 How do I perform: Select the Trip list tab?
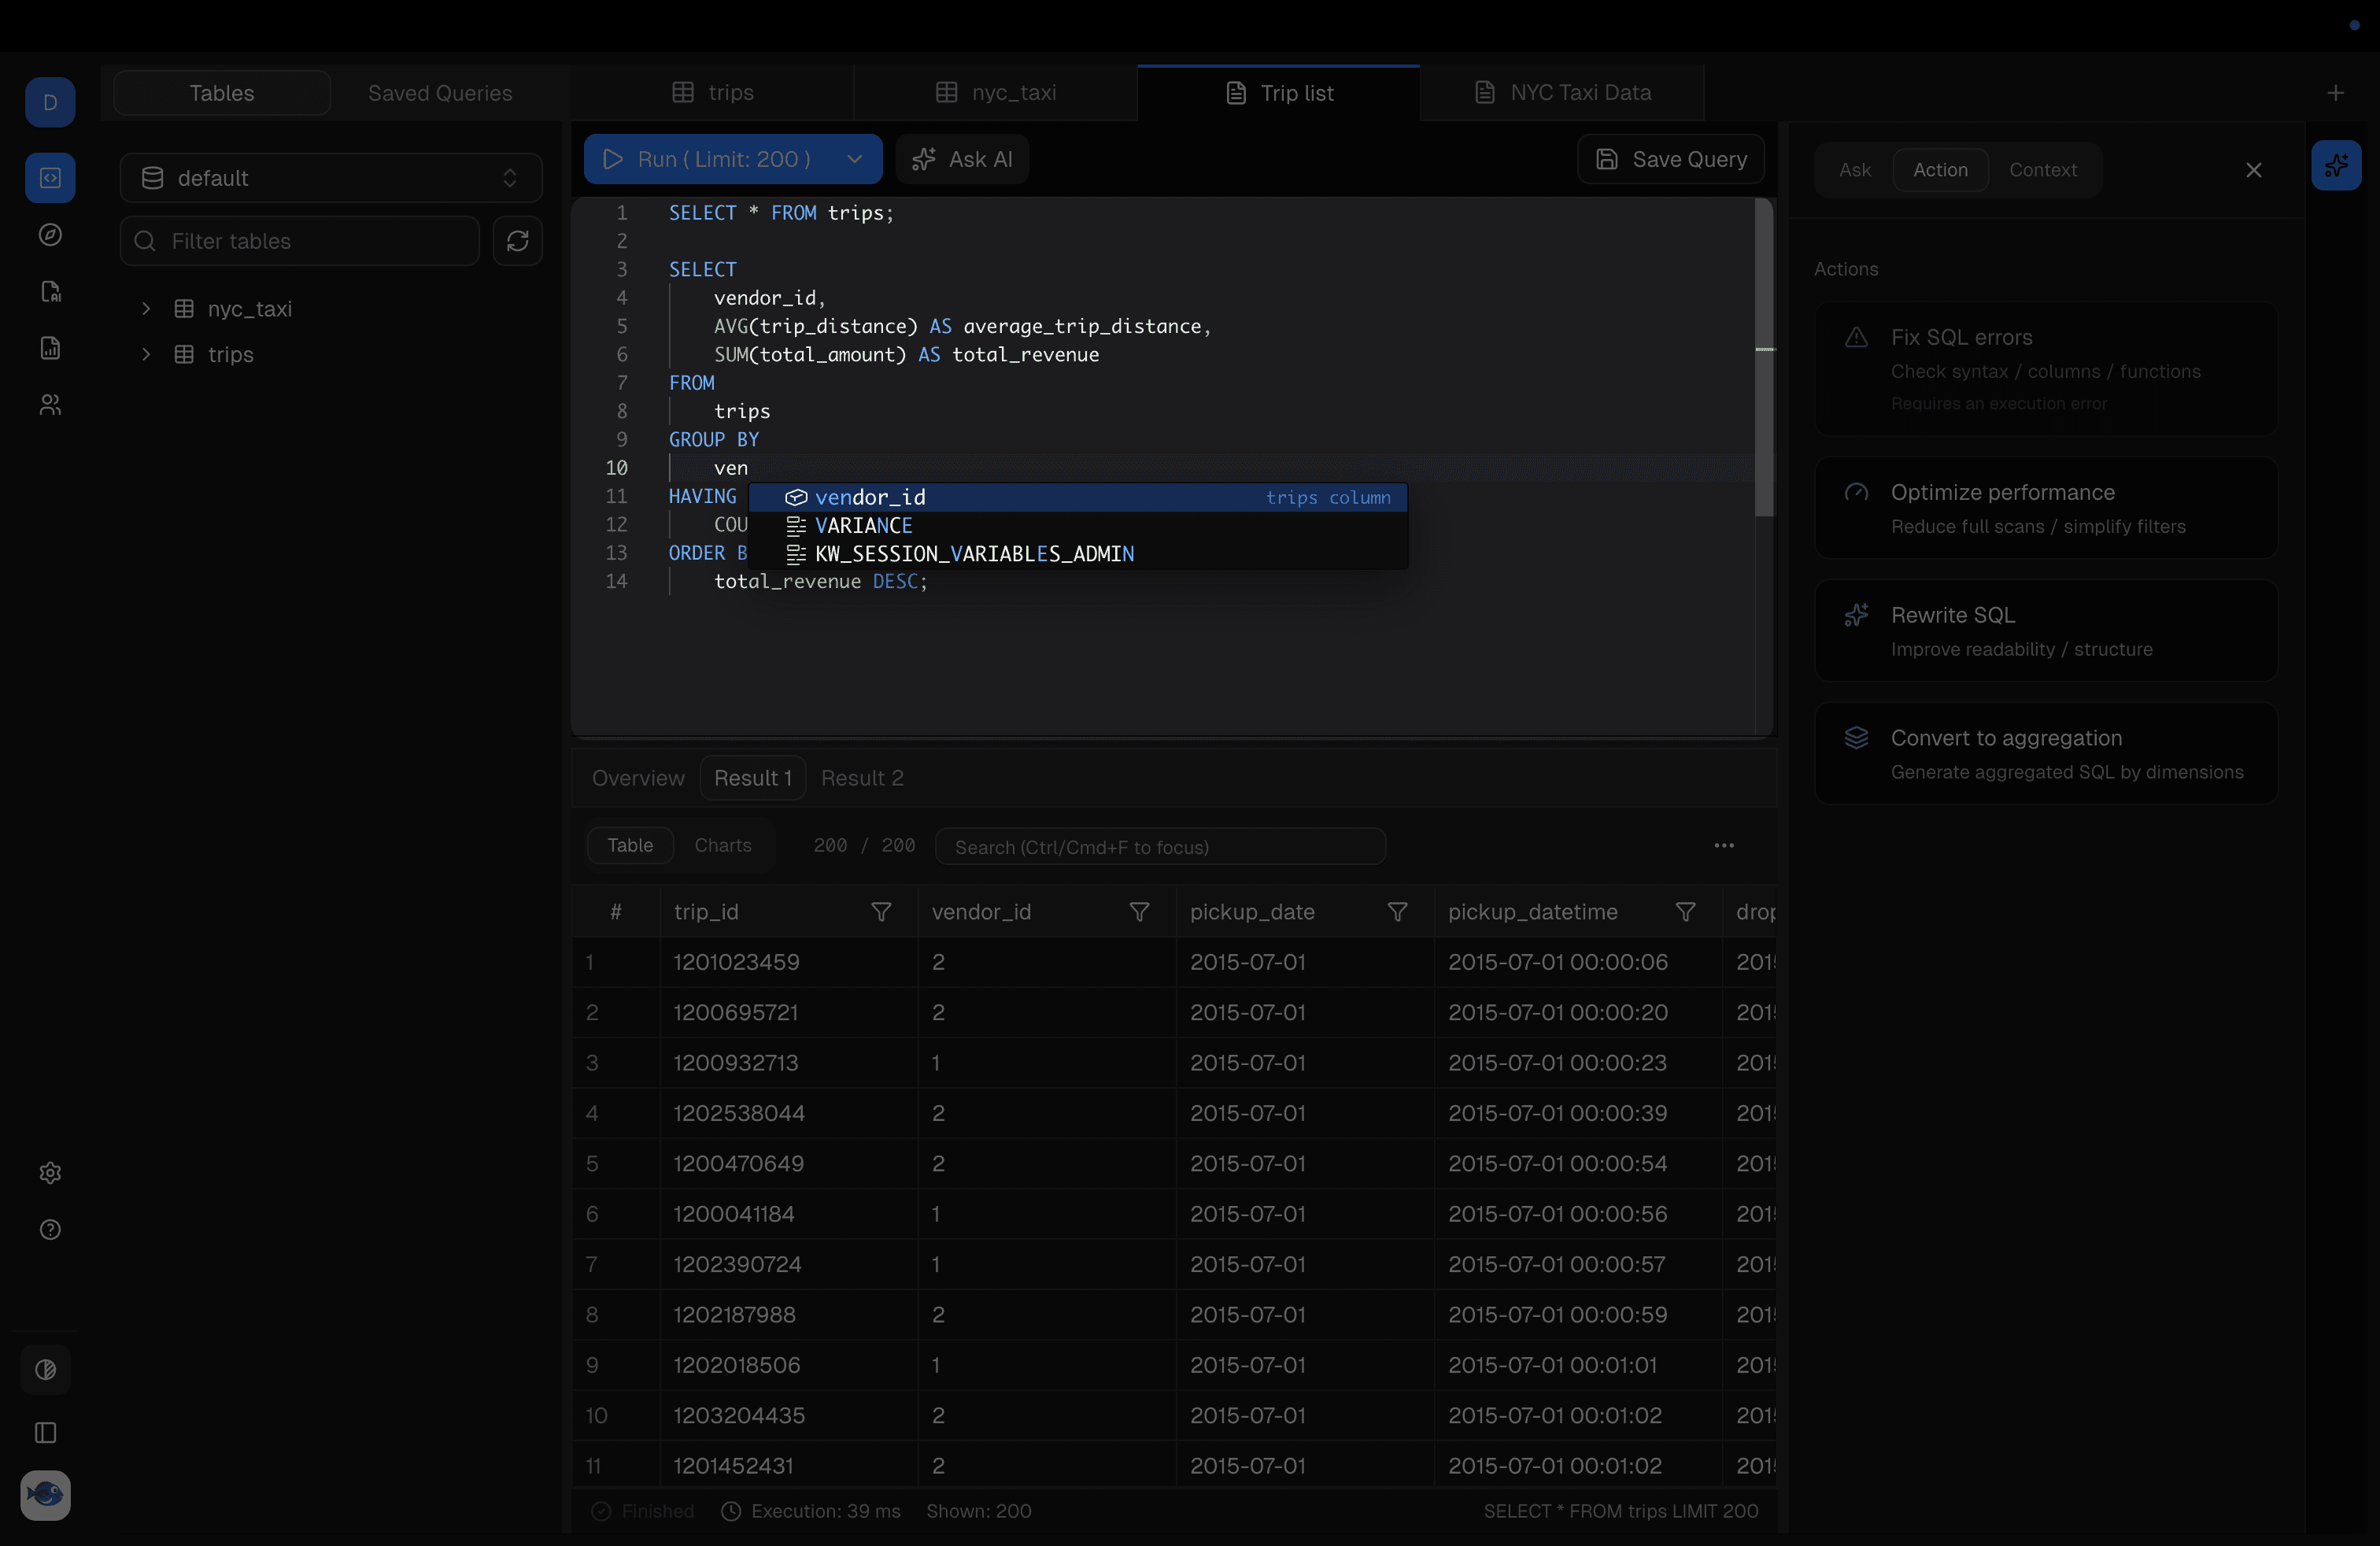[1279, 93]
